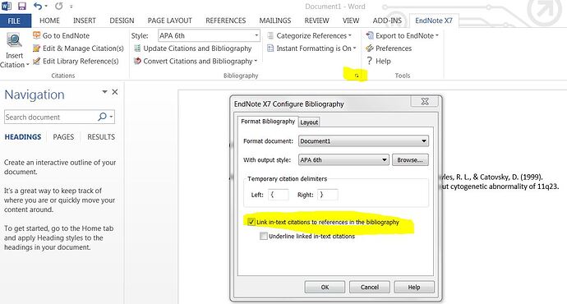The width and height of the screenshot is (567, 304).
Task: Open Go to EndNote
Action: [61, 36]
